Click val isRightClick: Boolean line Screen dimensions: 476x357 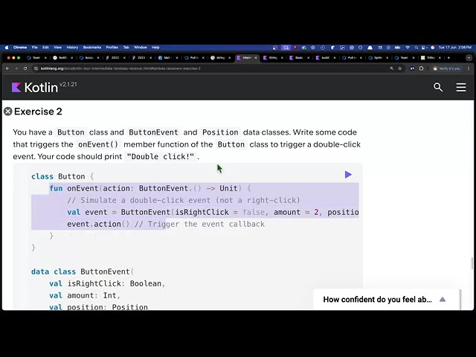tap(107, 283)
